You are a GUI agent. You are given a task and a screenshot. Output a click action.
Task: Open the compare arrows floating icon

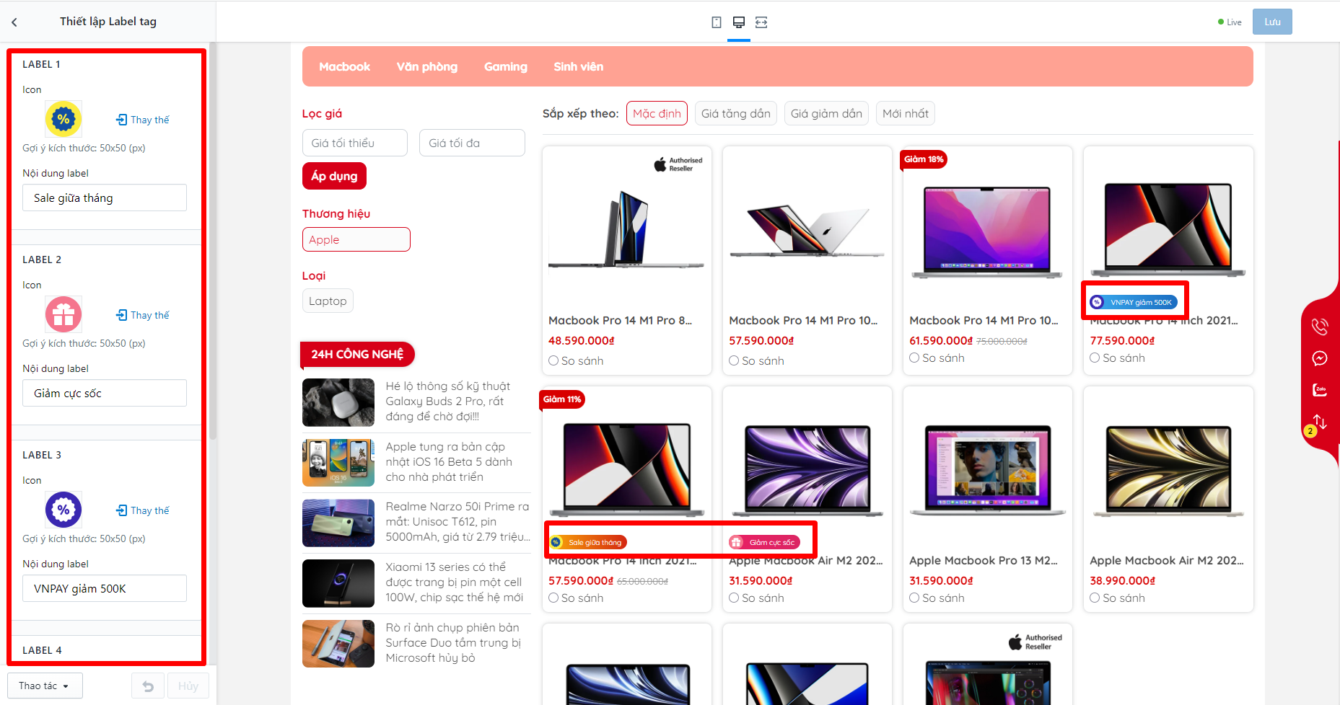click(1320, 421)
